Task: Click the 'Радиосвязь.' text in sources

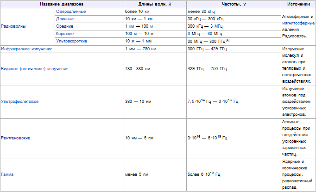Action: click(294, 36)
